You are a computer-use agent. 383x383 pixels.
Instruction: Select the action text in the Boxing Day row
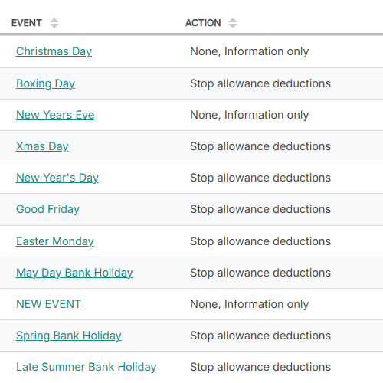coord(260,83)
